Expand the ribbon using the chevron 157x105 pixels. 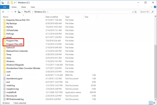[151, 7]
